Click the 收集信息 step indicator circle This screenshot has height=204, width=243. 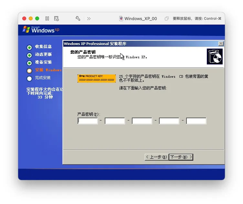29,48
